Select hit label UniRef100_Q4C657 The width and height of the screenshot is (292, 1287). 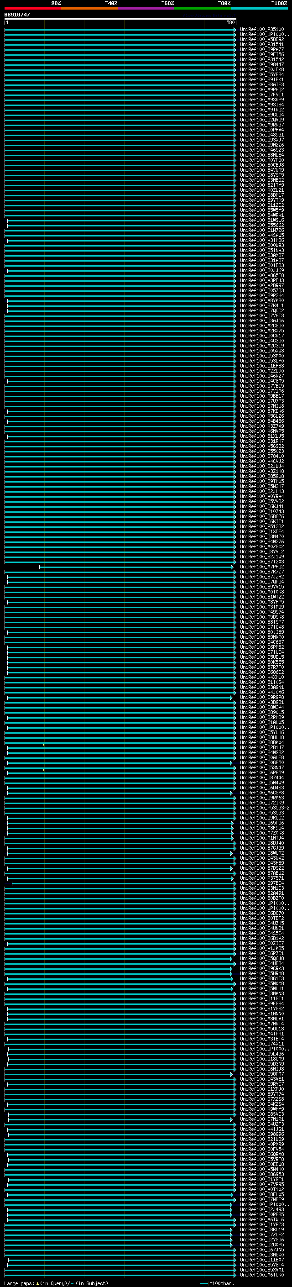pyautogui.click(x=261, y=642)
